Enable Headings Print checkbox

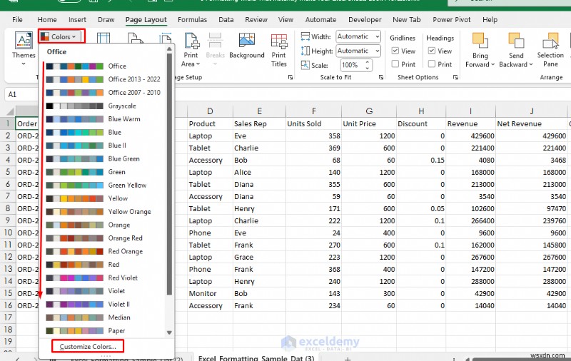click(432, 63)
